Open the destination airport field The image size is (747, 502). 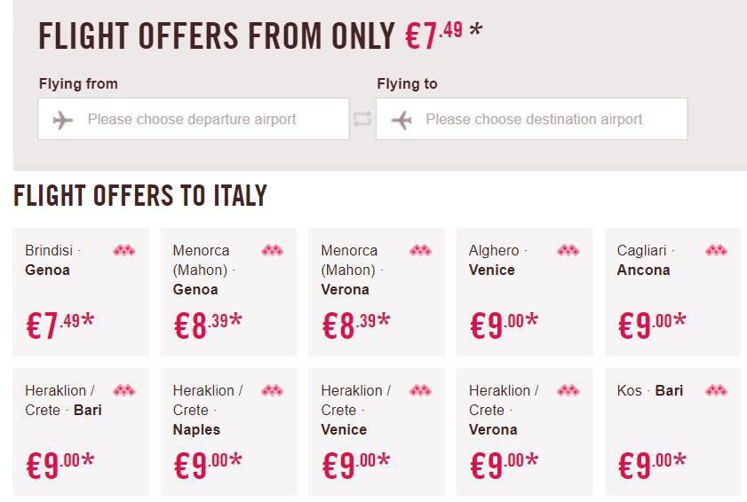(x=532, y=119)
